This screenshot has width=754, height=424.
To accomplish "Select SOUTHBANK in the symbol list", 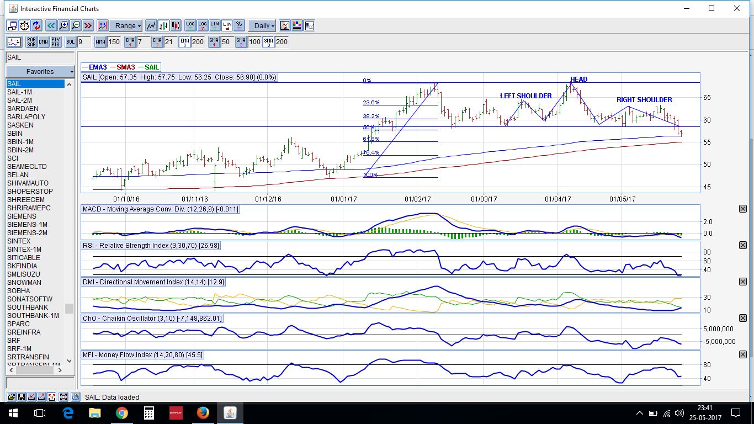I will [35, 308].
